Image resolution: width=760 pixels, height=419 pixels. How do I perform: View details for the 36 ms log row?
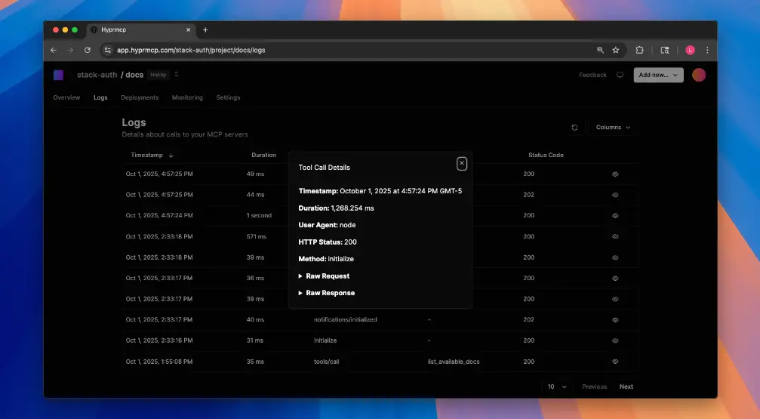click(615, 279)
